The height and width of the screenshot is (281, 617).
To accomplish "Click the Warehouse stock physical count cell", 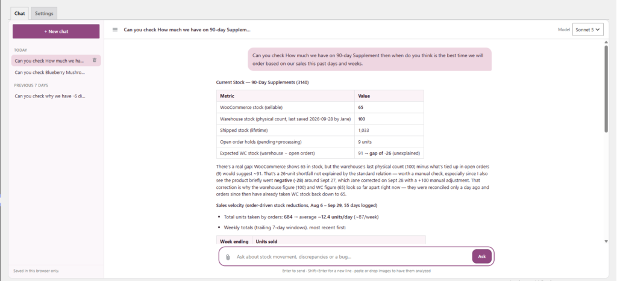I will tap(286, 119).
